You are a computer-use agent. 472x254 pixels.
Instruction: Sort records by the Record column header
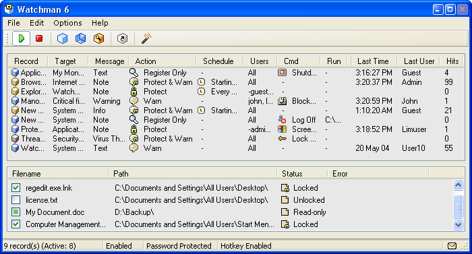[x=28, y=61]
